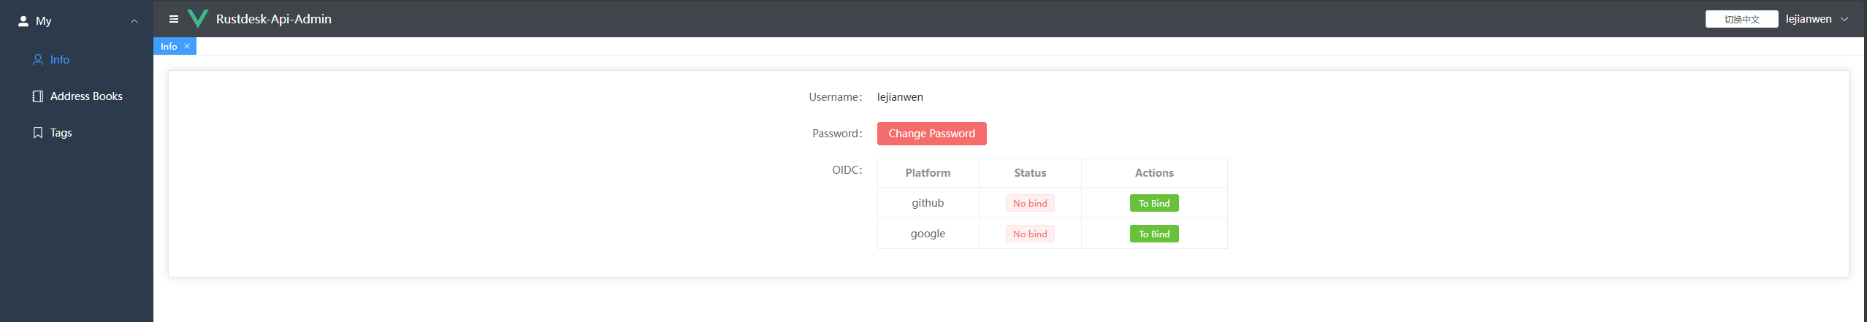Screen dimensions: 1867x322
Task: Click the user icon beside My
Action: [23, 21]
